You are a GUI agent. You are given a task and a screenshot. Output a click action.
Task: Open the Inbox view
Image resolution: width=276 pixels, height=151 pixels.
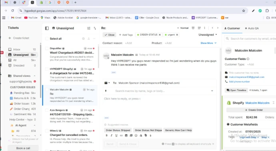[22, 50]
